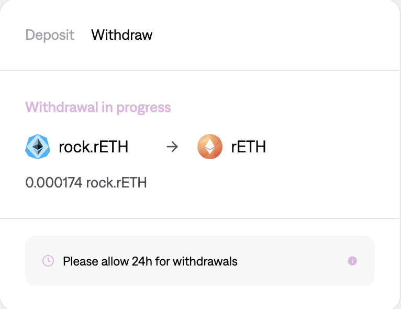The height and width of the screenshot is (309, 401).
Task: Open the purple info icon tooltip
Action: [x=352, y=261]
